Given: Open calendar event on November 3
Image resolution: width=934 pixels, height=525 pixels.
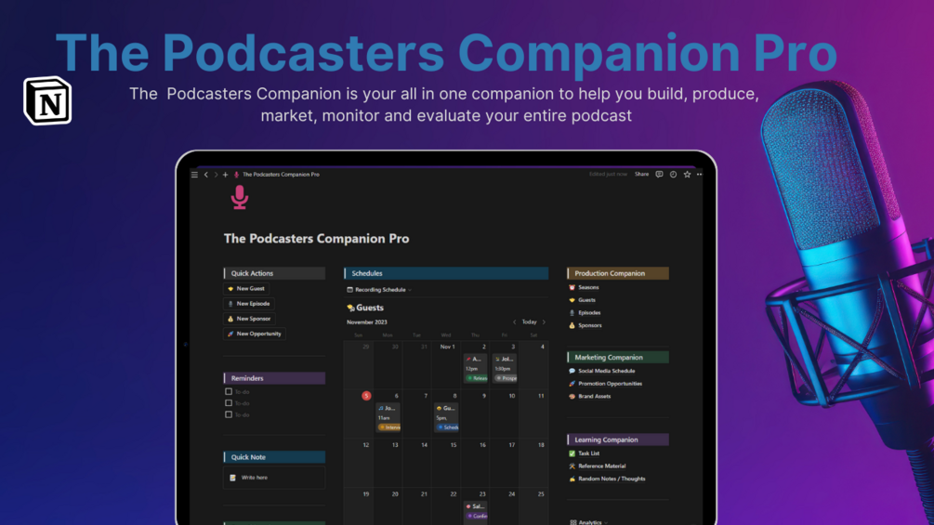Looking at the screenshot, I should coord(505,369).
